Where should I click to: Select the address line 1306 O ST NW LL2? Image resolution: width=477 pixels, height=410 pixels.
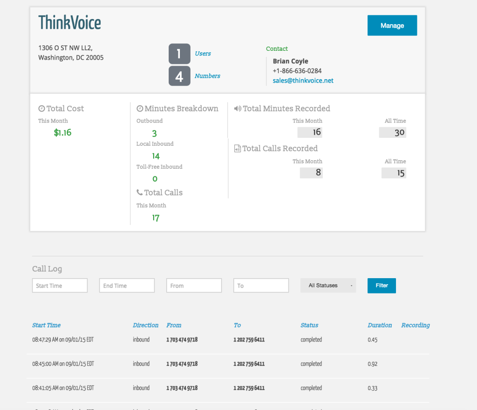click(x=65, y=48)
